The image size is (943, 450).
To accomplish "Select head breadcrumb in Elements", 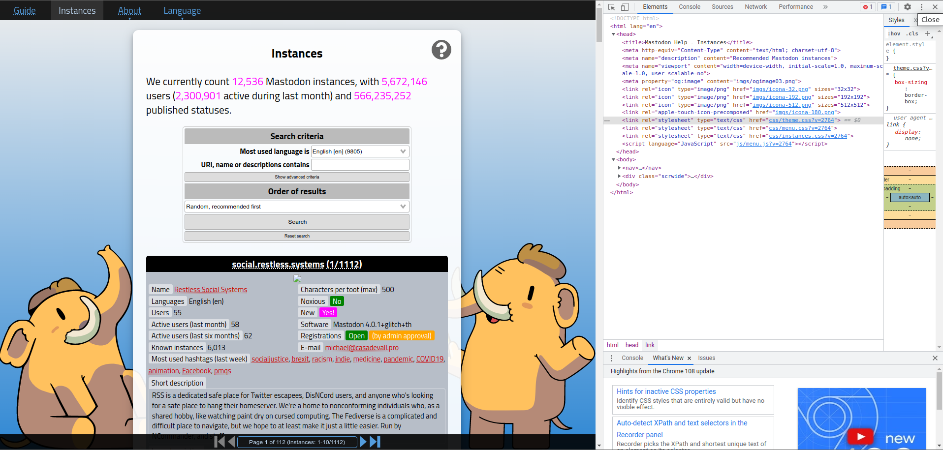I will (632, 345).
